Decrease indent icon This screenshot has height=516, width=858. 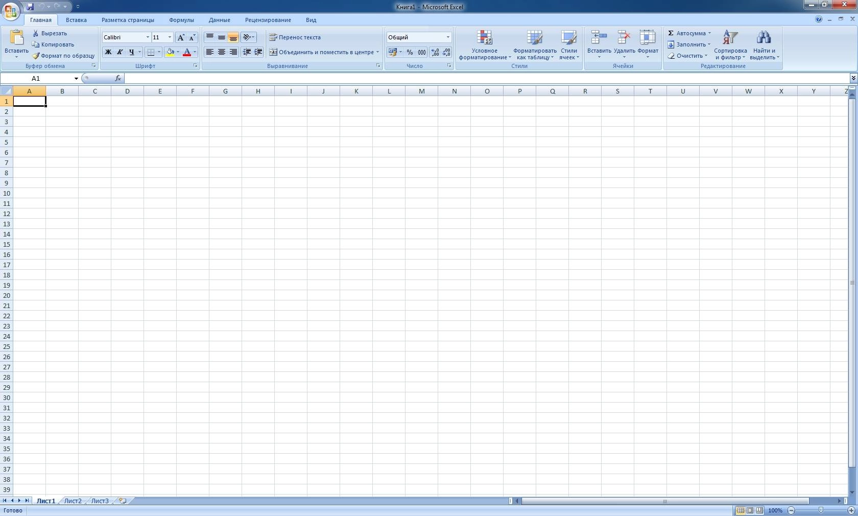(247, 52)
